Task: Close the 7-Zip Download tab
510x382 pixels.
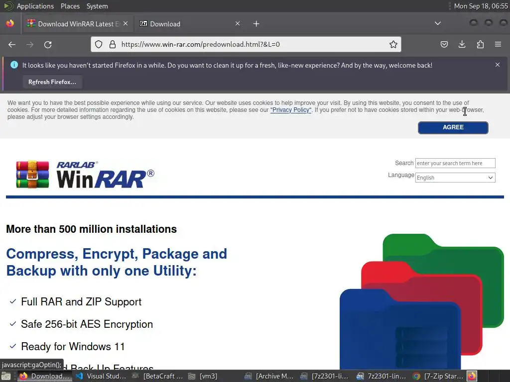Action: (238, 23)
